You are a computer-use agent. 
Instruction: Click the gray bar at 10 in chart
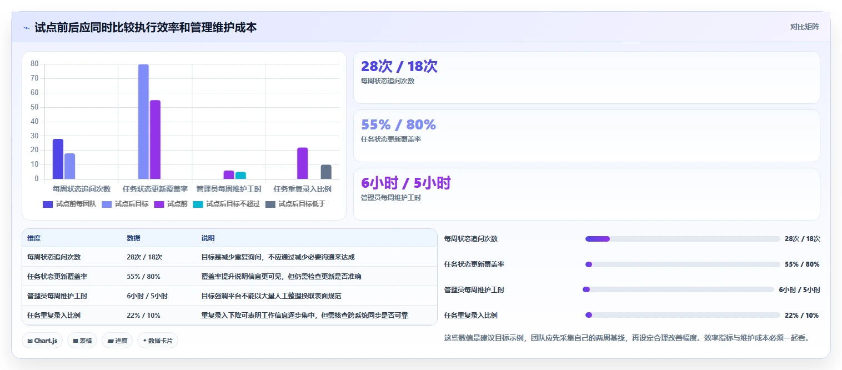[x=326, y=172]
